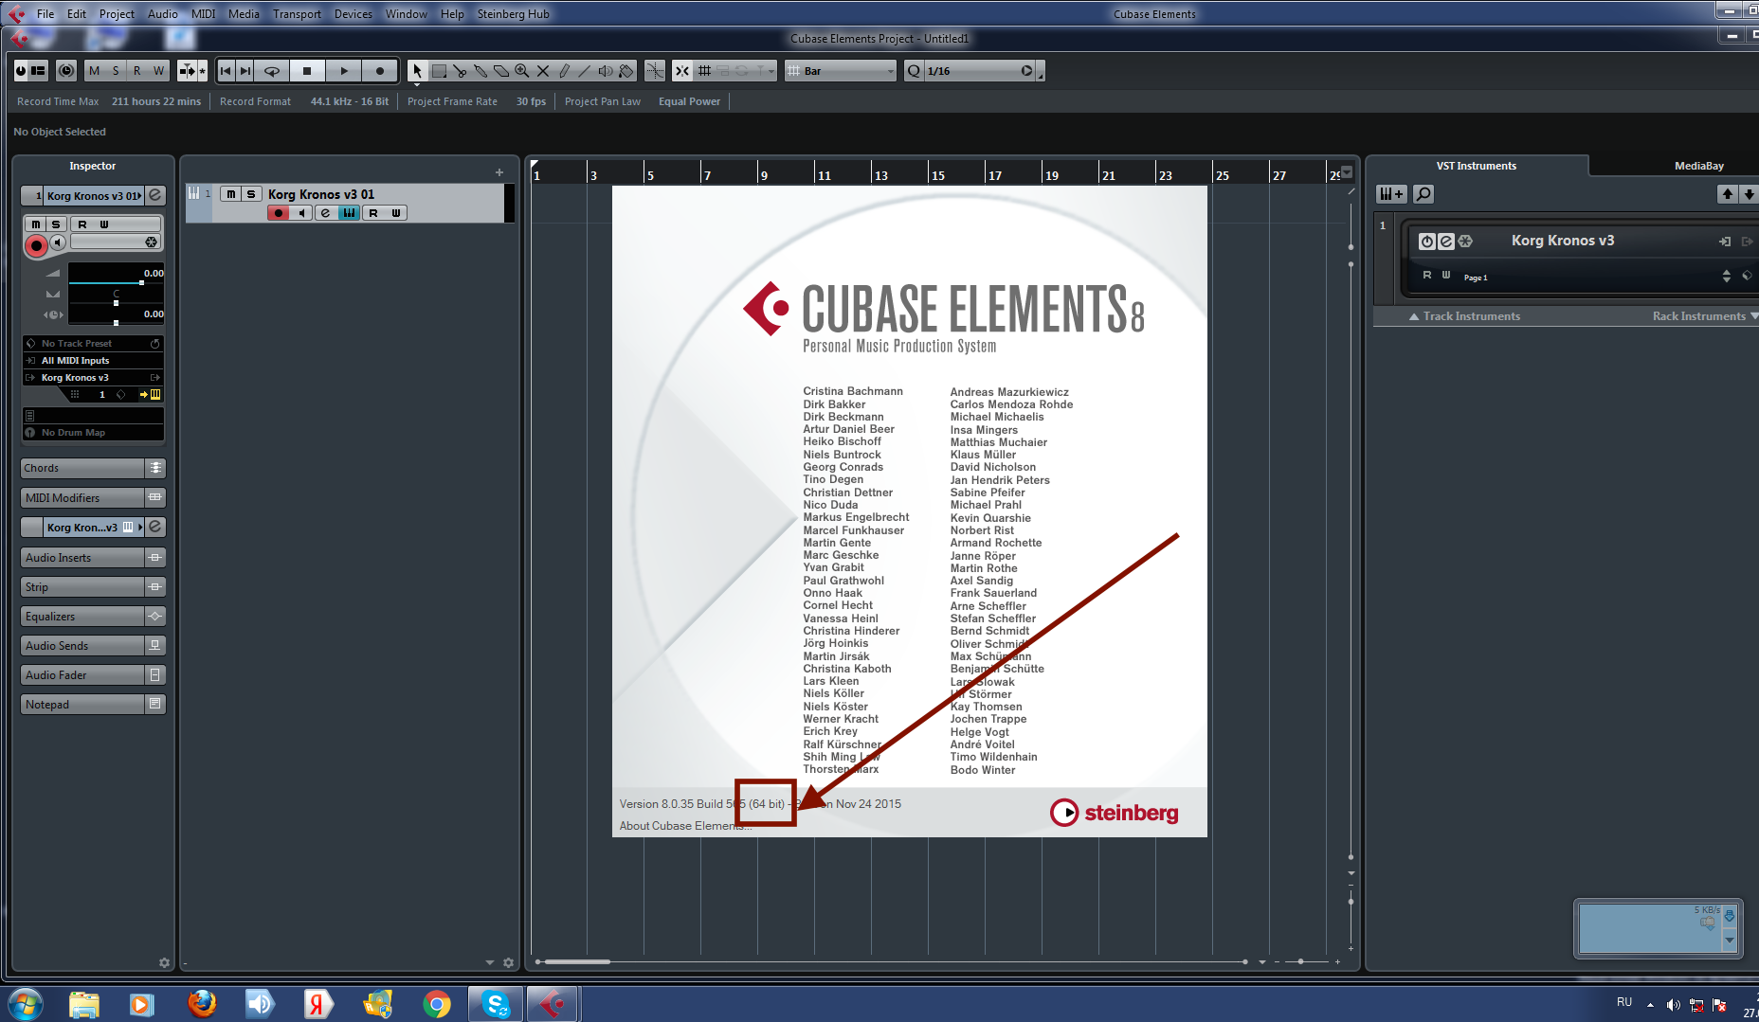Open the Rack Instruments section dropdown

(x=1704, y=316)
